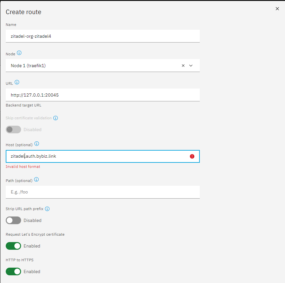Screen dimensions: 285x283
Task: Click the Host (optional) info icon
Action: (37, 144)
